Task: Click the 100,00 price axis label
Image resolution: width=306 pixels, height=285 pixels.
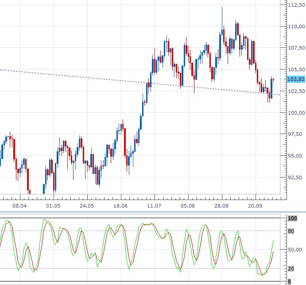Action: 297,113
